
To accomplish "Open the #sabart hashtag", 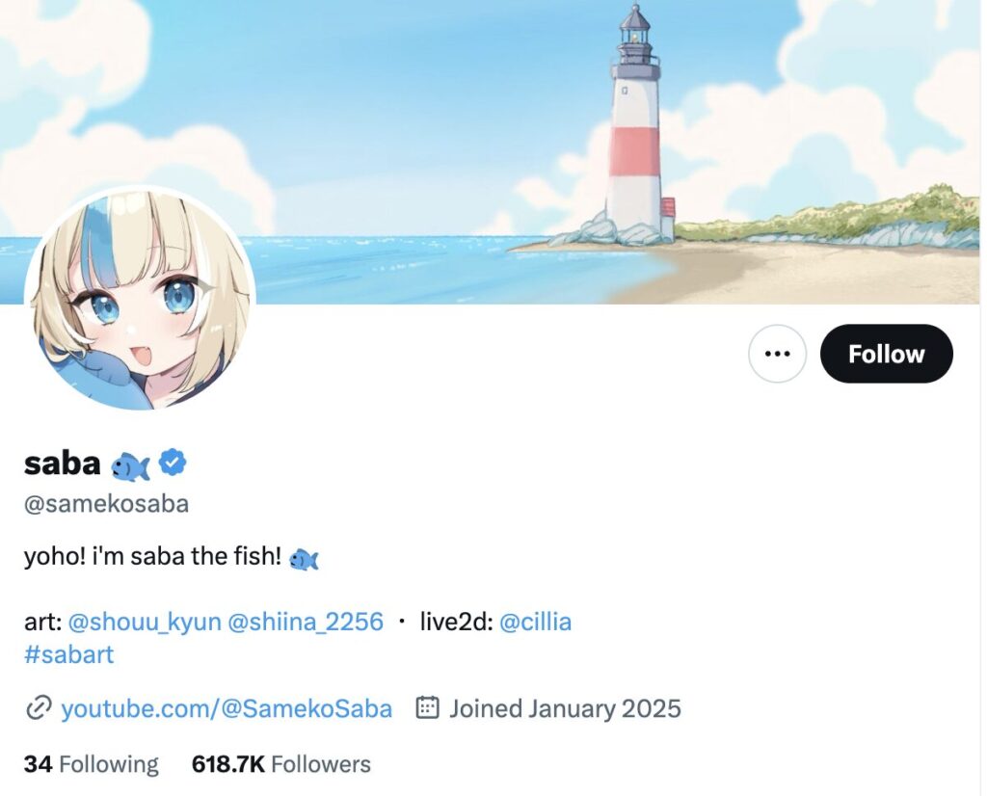I will coord(69,654).
